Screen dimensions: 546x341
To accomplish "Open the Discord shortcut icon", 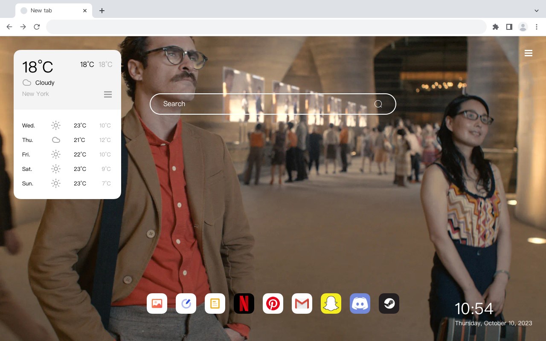I will coord(360,303).
